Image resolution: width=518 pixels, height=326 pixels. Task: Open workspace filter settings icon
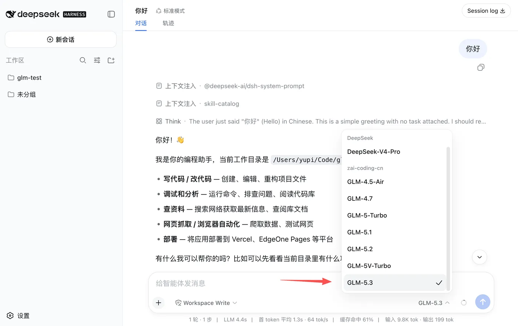(97, 60)
